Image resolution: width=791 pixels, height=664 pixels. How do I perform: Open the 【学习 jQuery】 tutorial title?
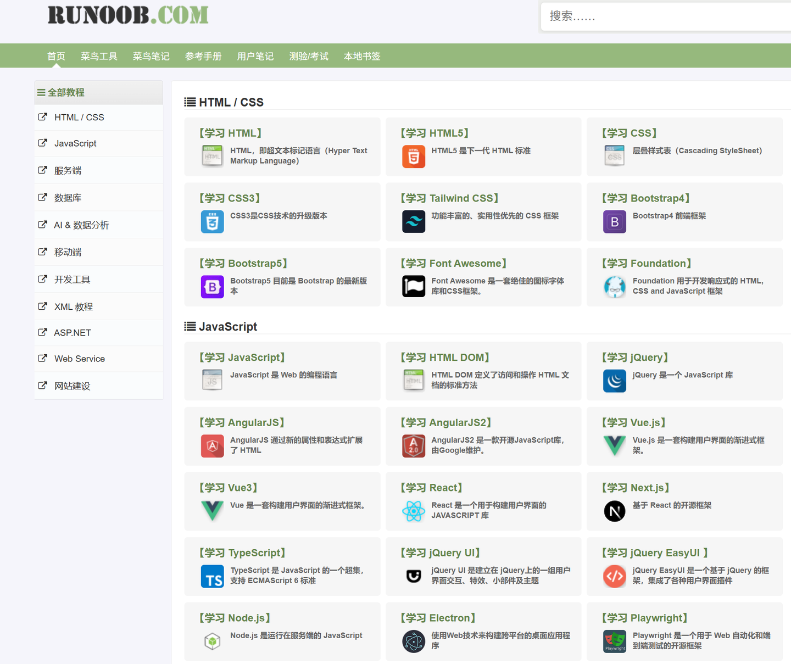[x=635, y=358]
